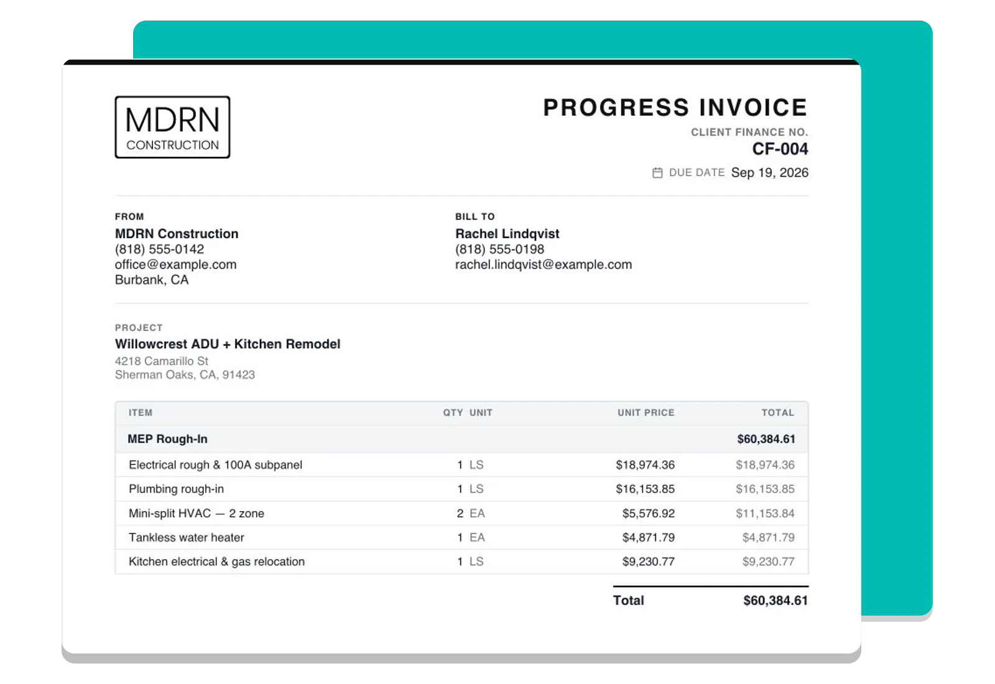Click the $9,230.77 unit price cell
The image size is (995, 684).
[x=649, y=562]
